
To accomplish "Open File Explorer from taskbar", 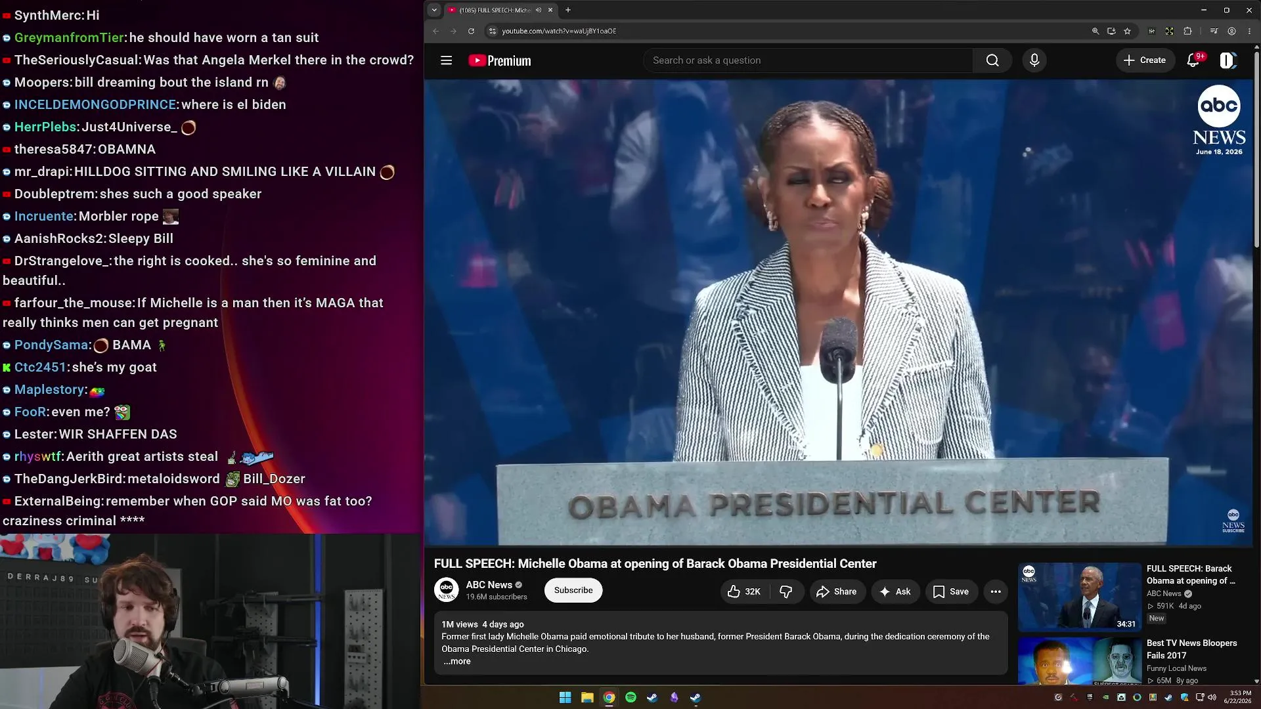I will [x=587, y=697].
